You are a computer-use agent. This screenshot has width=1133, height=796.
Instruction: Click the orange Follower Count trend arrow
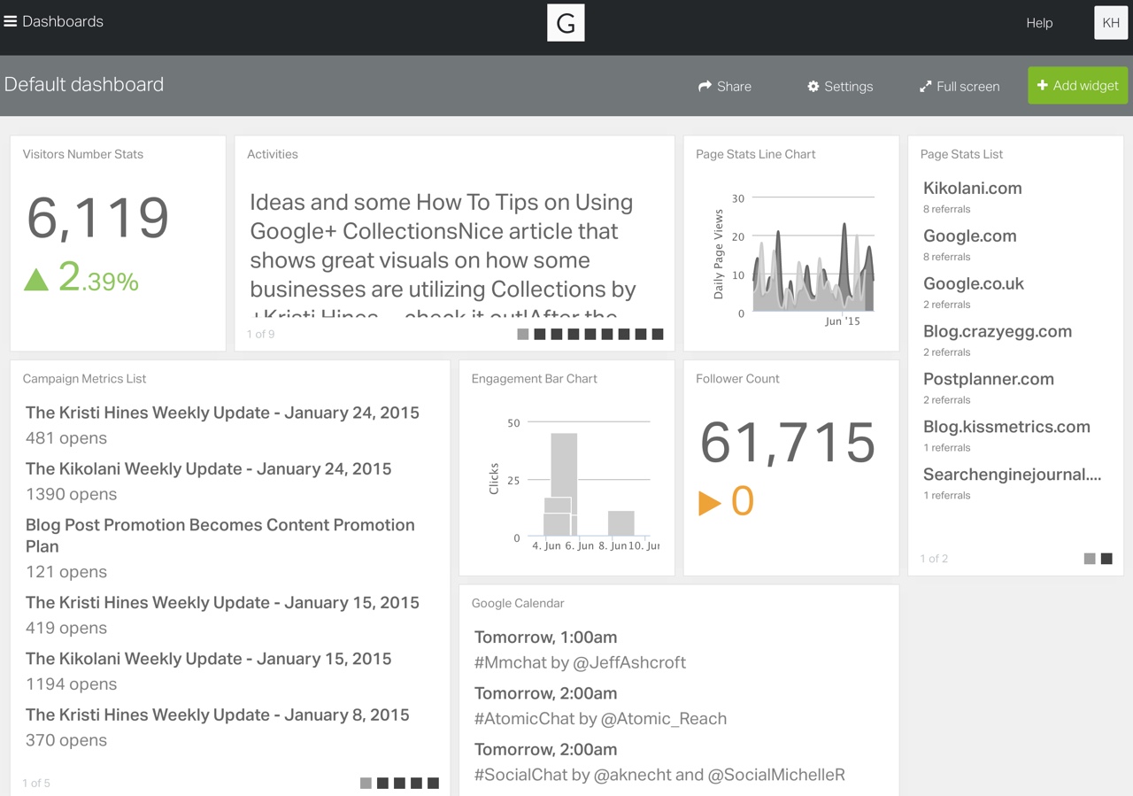click(709, 503)
